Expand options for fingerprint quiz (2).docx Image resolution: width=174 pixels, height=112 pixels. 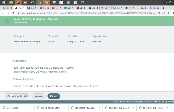tap(133, 108)
